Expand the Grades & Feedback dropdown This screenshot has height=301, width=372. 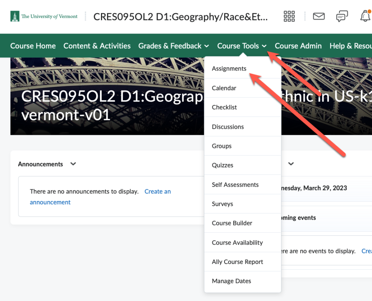[173, 46]
